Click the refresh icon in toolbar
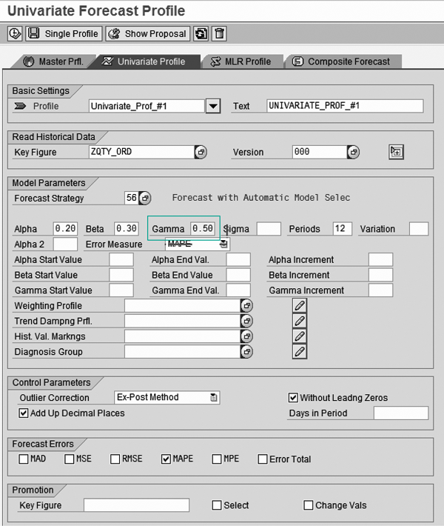This screenshot has width=444, height=526. pyautogui.click(x=201, y=33)
